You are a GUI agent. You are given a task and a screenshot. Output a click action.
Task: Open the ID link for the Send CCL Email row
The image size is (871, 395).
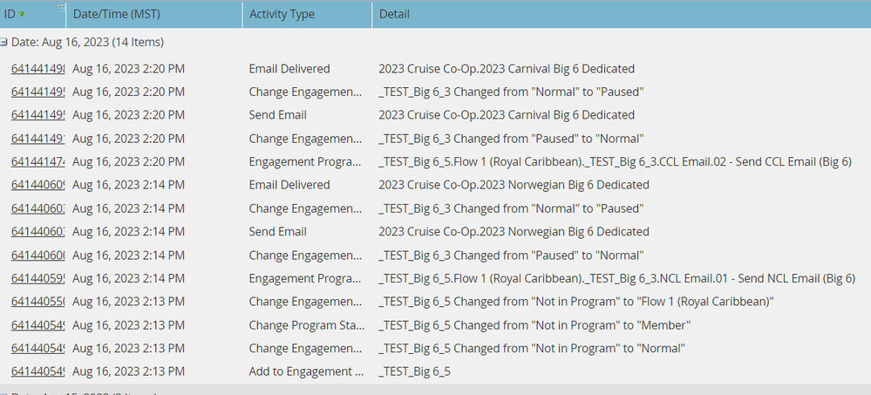point(36,161)
